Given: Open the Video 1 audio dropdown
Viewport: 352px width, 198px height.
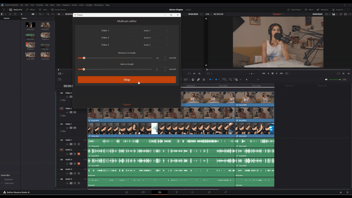Looking at the screenshot, I should click(x=148, y=31).
